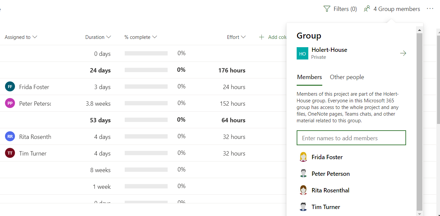Switch to the Members tab
This screenshot has height=216, width=440.
[310, 77]
